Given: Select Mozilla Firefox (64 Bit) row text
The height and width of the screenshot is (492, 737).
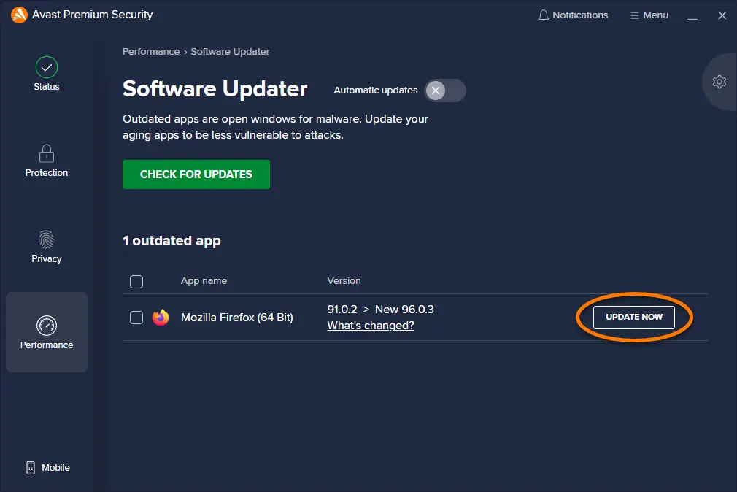Looking at the screenshot, I should (237, 318).
